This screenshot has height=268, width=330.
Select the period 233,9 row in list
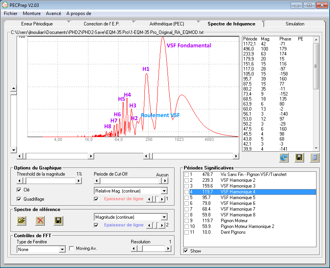278,54
